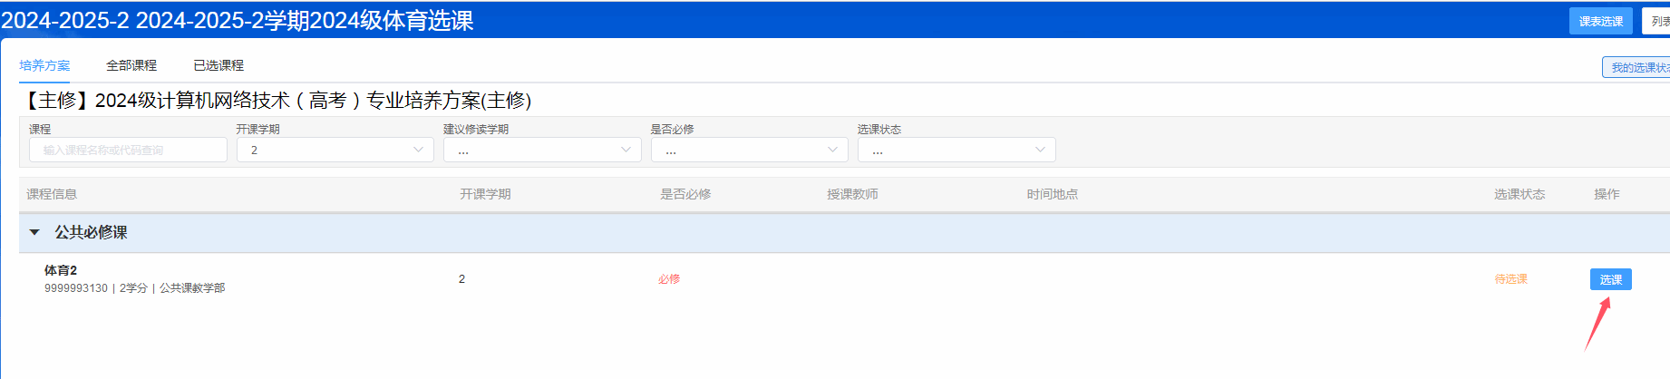The width and height of the screenshot is (1670, 379).
Task: Open the 开课学期 dropdown showing 2
Action: pos(335,151)
